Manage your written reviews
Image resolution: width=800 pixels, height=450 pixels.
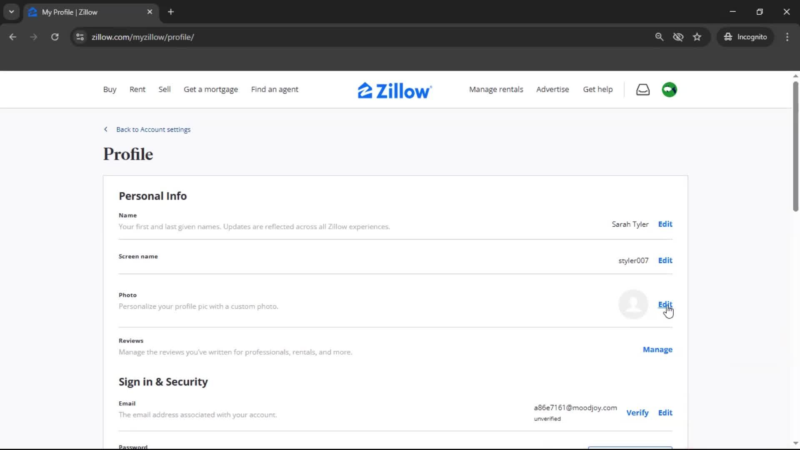pos(657,350)
